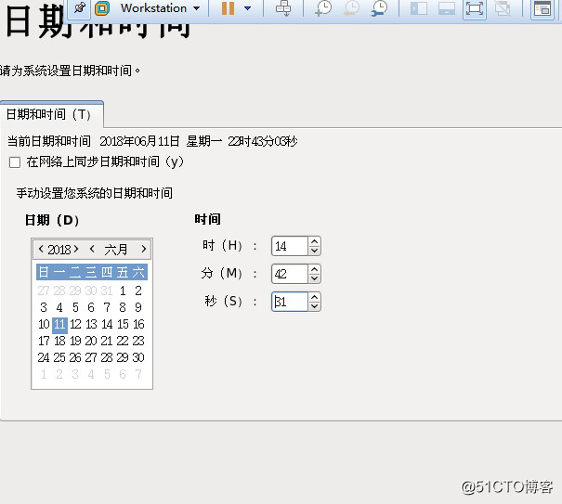
Task: Pause the virtual machine
Action: point(228,7)
